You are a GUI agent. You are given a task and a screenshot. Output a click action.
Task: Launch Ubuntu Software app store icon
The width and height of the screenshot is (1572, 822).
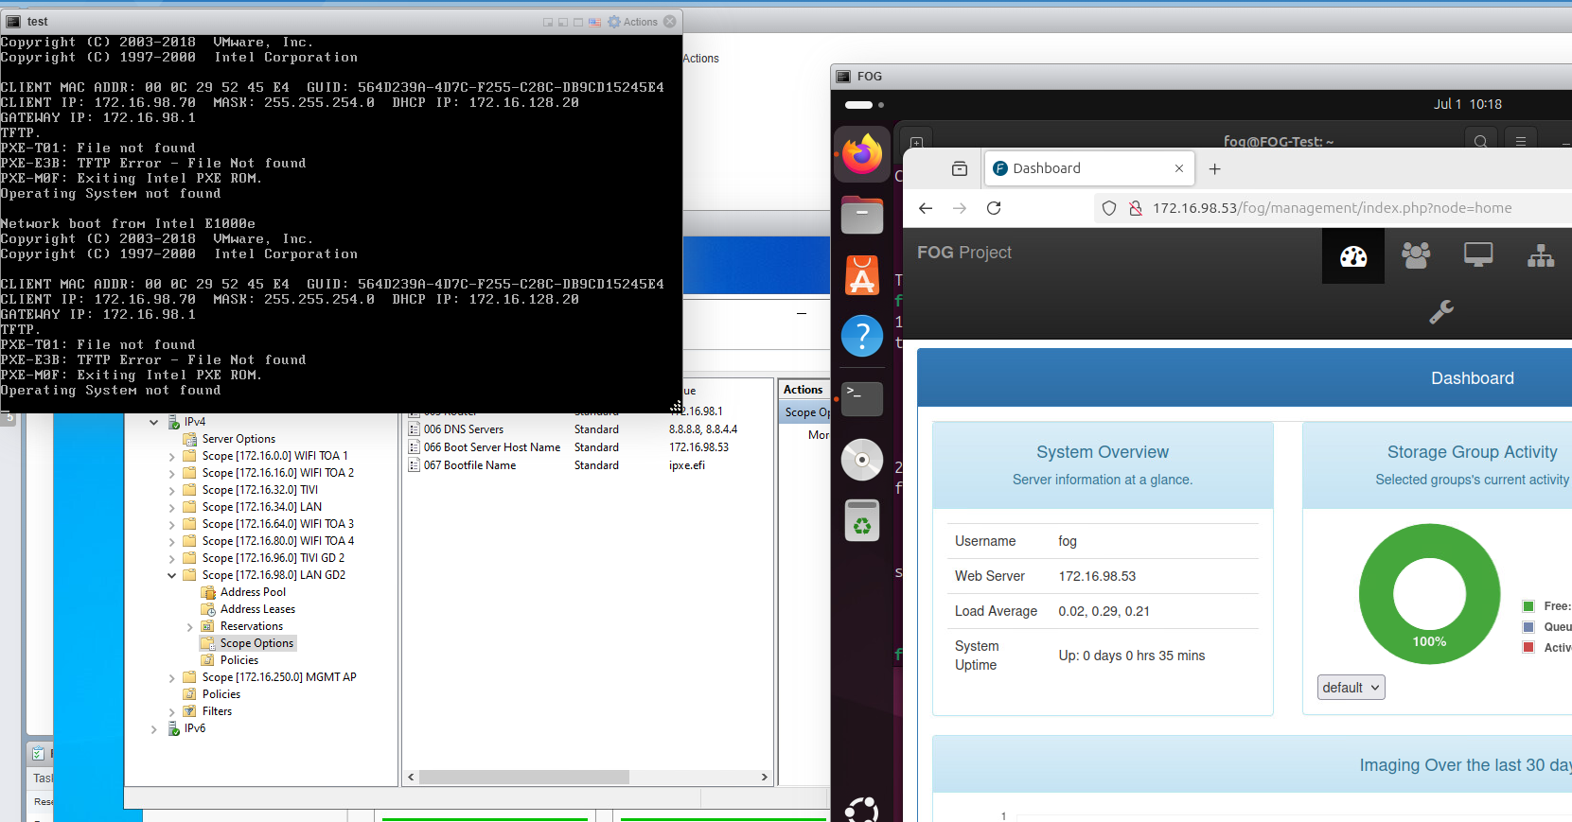pos(861,275)
